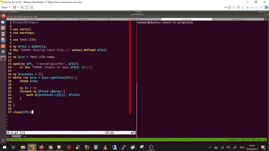
Task: Open Task View on the Windows taskbar
Action: [13, 147]
